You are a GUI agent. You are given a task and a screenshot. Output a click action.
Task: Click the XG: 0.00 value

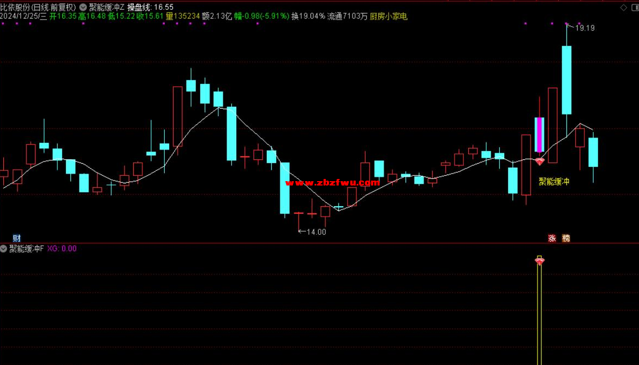tap(62, 248)
